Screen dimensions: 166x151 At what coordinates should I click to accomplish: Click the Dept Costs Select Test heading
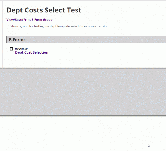44,10
